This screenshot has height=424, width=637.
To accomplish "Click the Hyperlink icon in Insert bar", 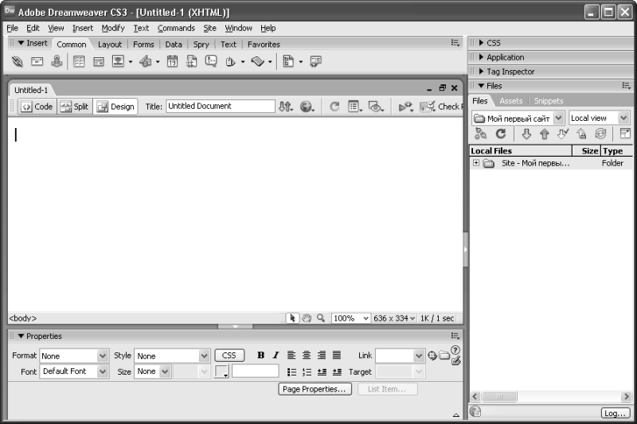I will click(18, 61).
